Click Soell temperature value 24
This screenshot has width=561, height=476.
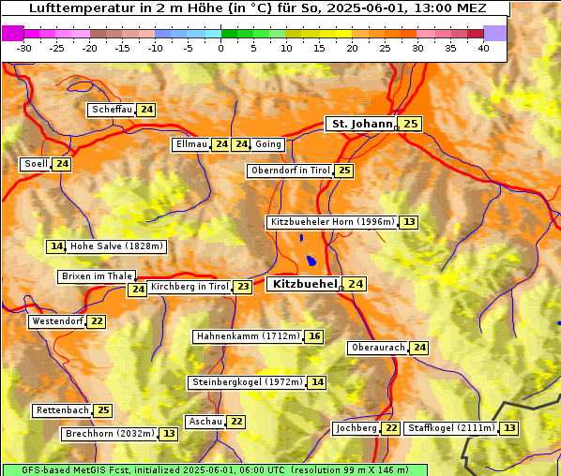coord(62,164)
